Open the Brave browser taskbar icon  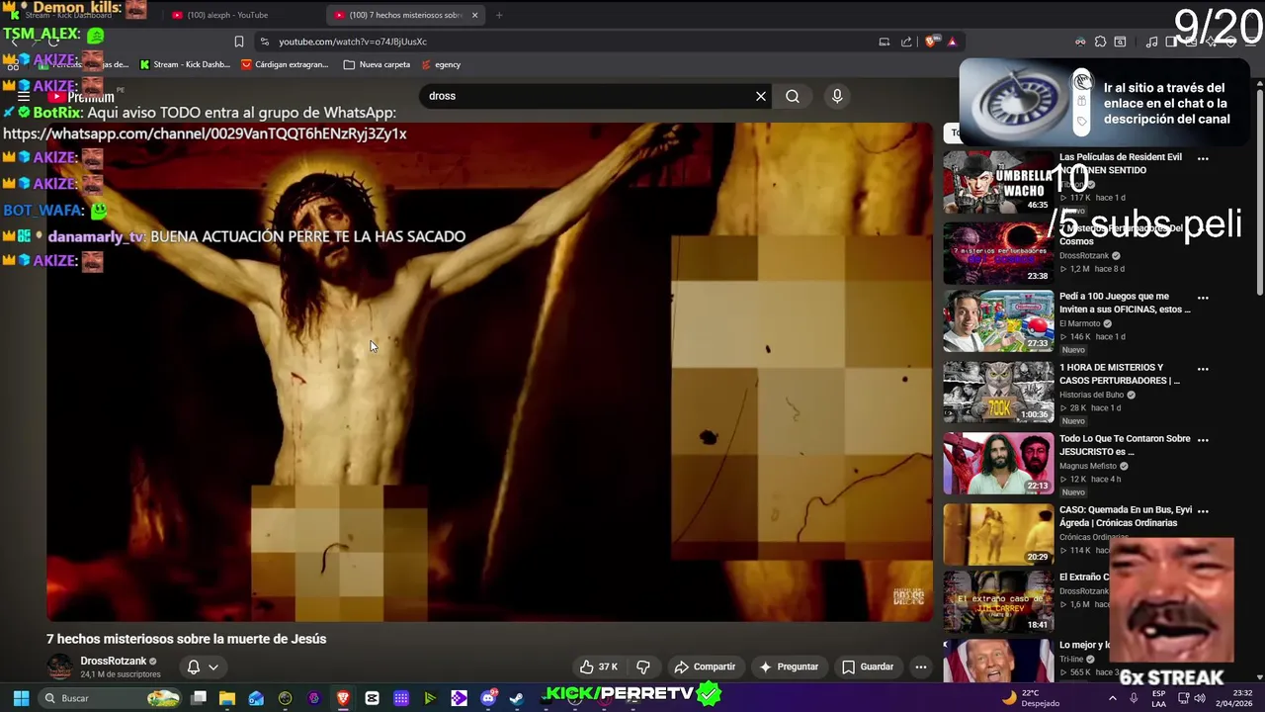point(343,698)
